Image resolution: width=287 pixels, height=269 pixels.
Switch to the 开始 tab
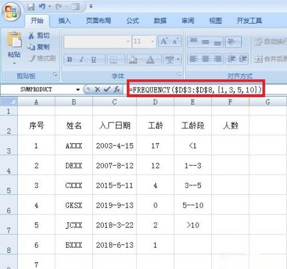[x=37, y=21]
